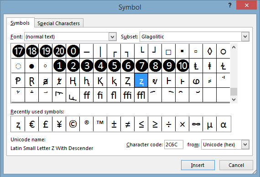Select the fi ligature symbol
This screenshot has height=177, width=260.
pos(100,95)
